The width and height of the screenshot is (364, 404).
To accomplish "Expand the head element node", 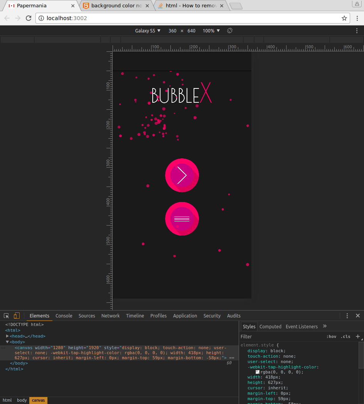I will (x=8, y=336).
